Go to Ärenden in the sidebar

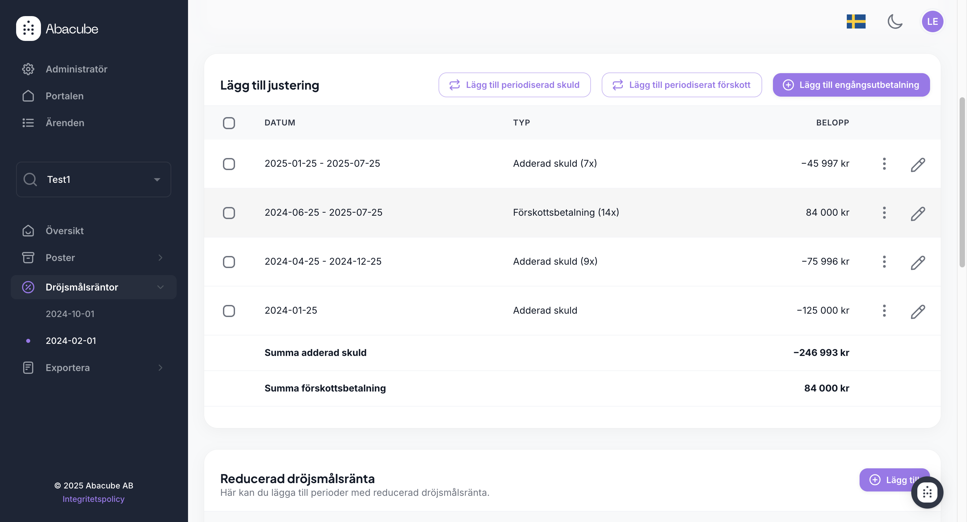point(64,123)
